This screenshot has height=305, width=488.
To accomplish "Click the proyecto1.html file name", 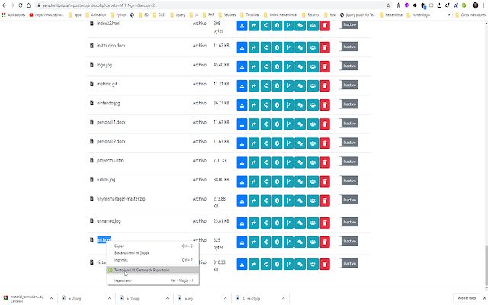I will [111, 161].
